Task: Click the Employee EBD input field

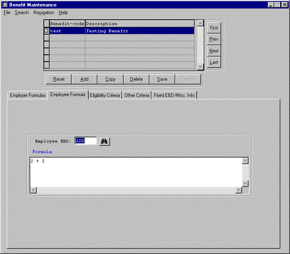Action: (85, 141)
